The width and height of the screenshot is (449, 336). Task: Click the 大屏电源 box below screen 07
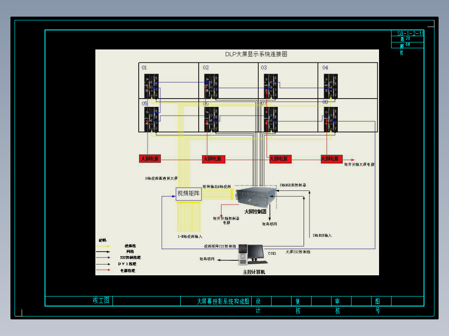280,159
